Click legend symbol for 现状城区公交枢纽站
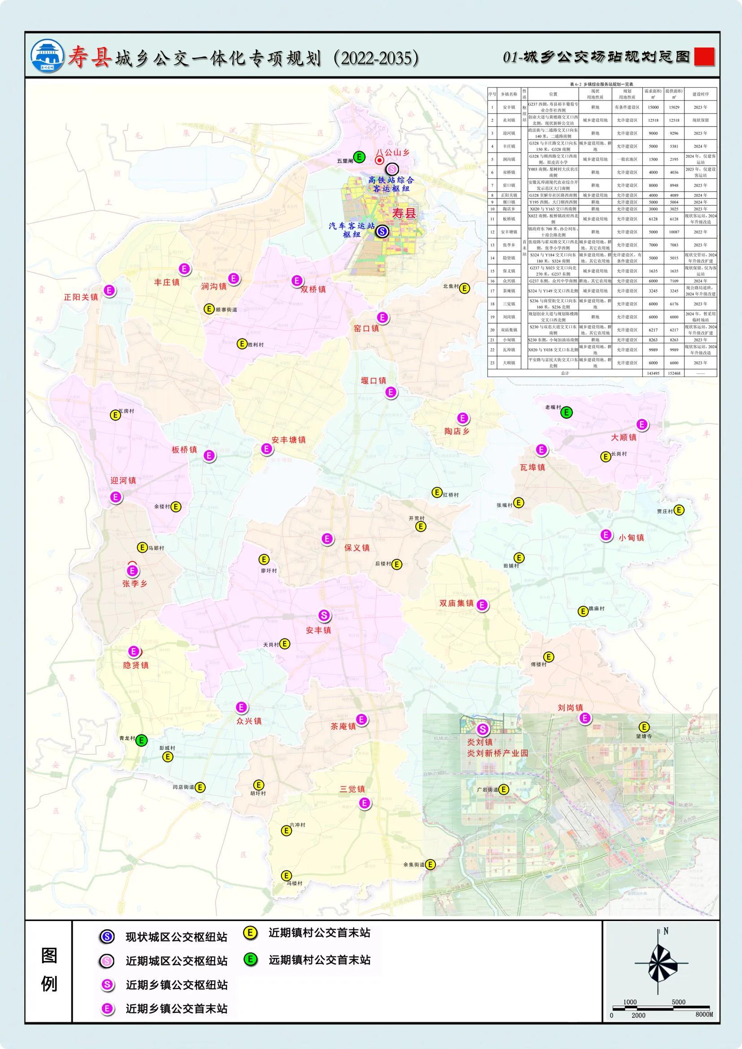The image size is (742, 1049). [x=107, y=937]
